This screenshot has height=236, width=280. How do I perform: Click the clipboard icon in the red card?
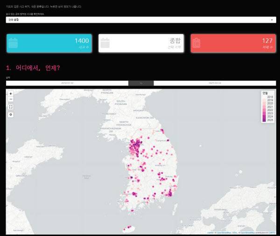(x=196, y=43)
